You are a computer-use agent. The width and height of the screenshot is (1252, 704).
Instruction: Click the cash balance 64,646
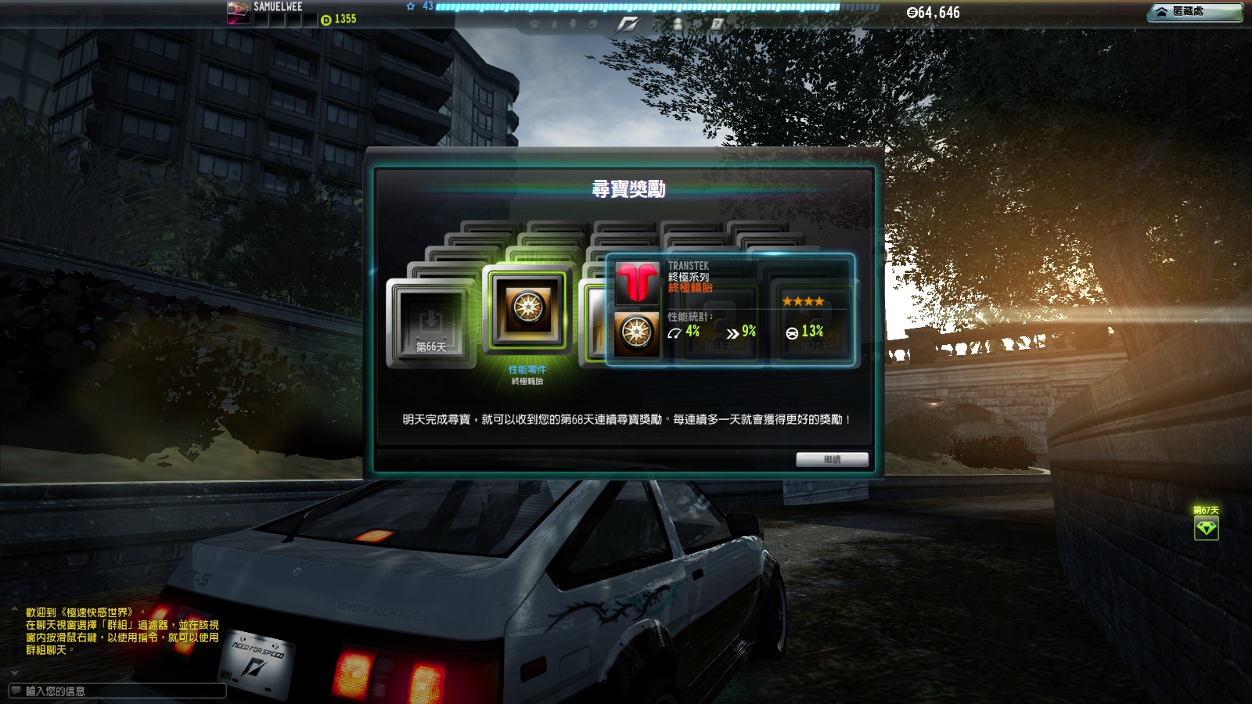[x=933, y=13]
